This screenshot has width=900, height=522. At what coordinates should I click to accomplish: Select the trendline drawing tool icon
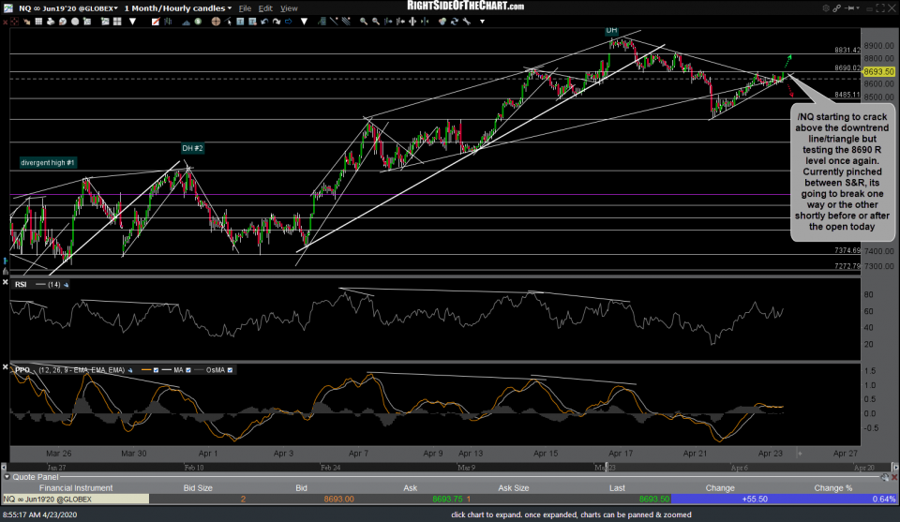coord(334,22)
